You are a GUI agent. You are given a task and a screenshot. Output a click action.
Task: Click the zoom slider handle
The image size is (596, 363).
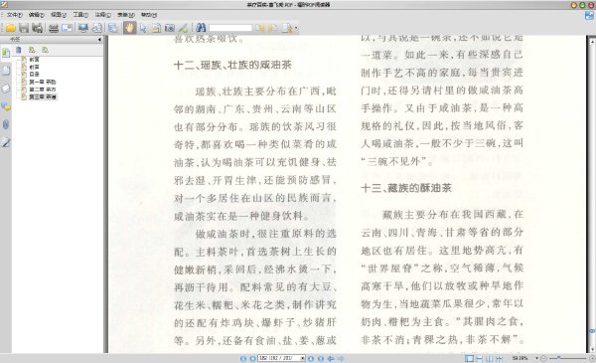pos(558,358)
